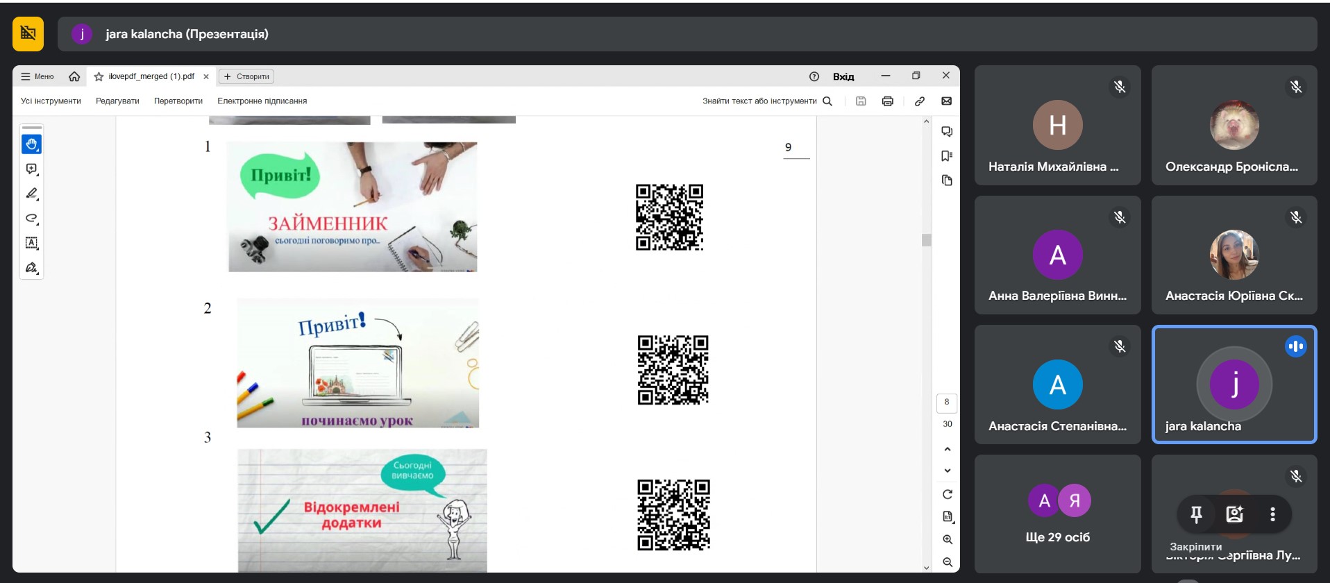Select Анна Валеріївна participant tile

tap(1057, 255)
